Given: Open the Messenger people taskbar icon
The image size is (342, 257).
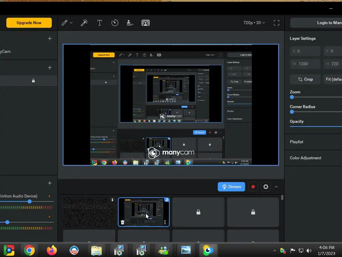Looking at the screenshot, I should tap(164, 250).
